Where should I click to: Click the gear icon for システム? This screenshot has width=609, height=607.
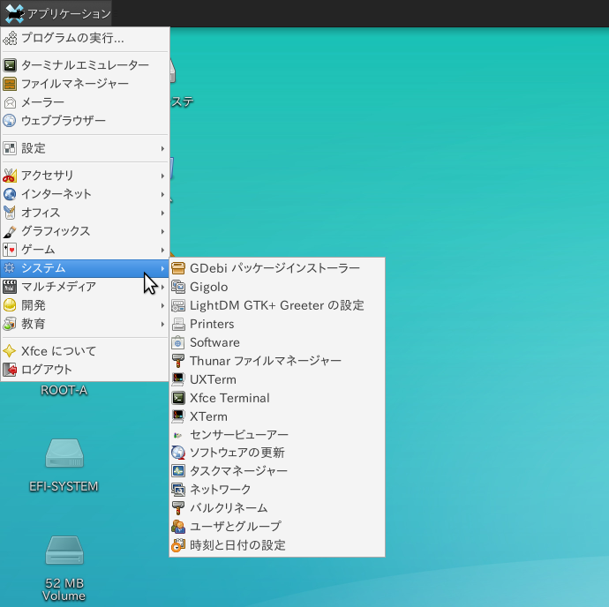(10, 268)
